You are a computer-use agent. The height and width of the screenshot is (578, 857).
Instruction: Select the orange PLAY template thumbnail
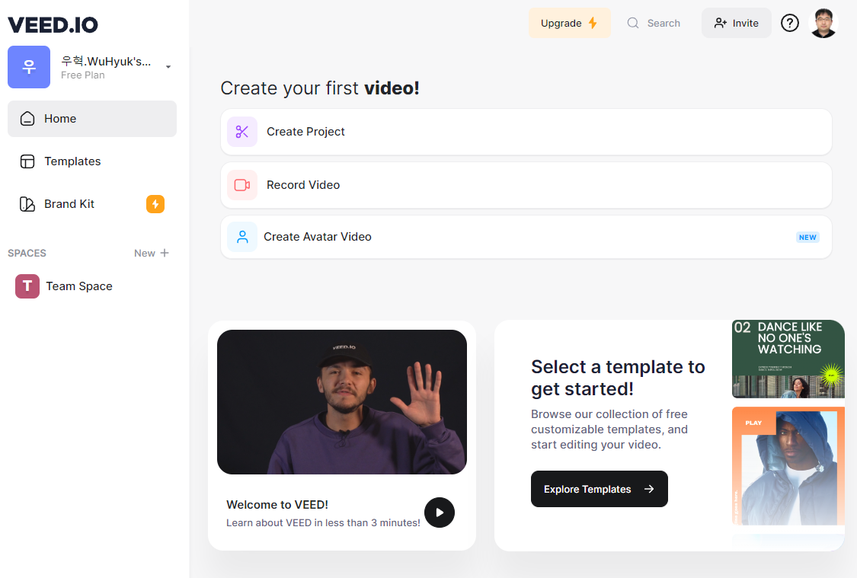tap(788, 466)
